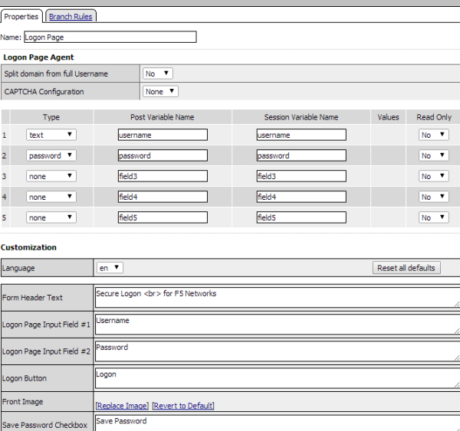Click the Replace Image link
The image size is (460, 431).
point(122,405)
